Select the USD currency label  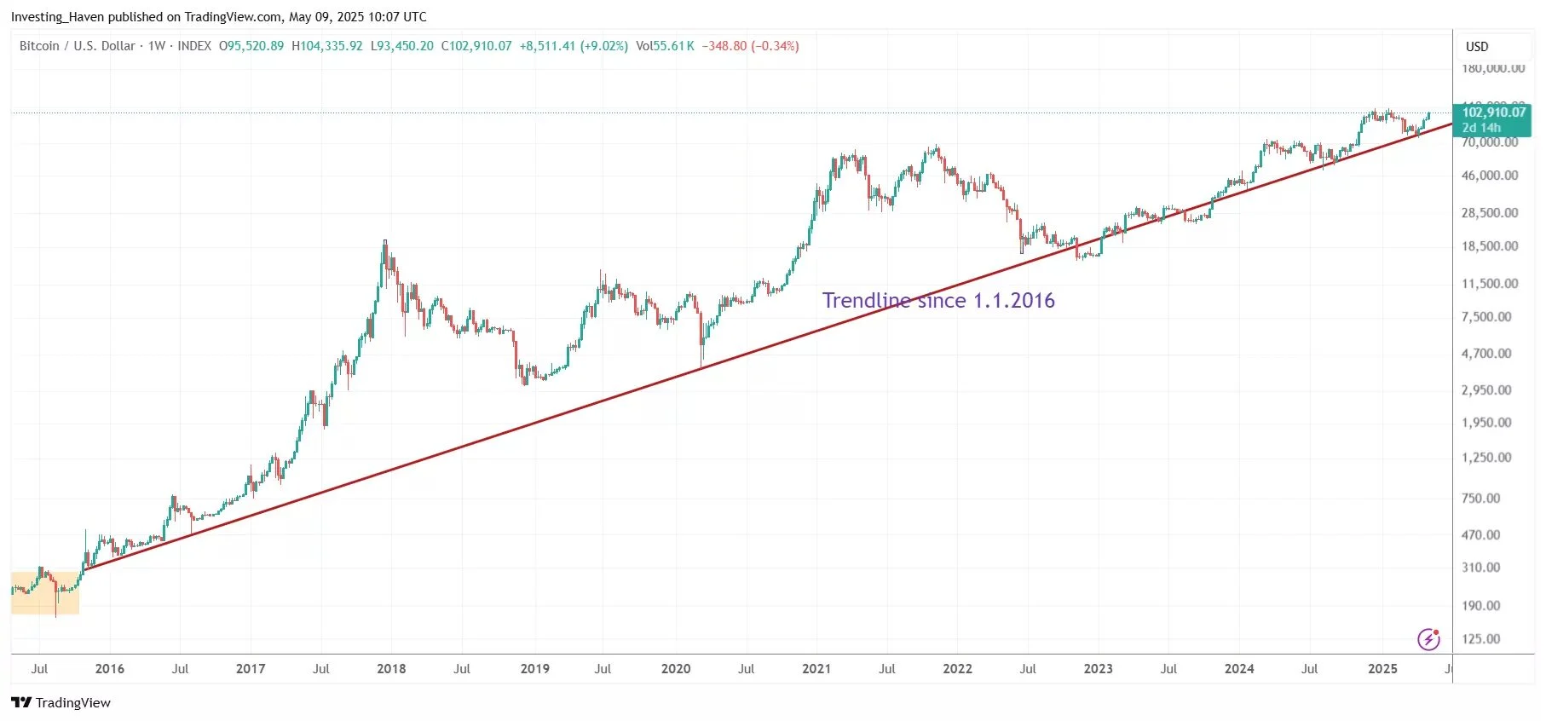(1477, 47)
